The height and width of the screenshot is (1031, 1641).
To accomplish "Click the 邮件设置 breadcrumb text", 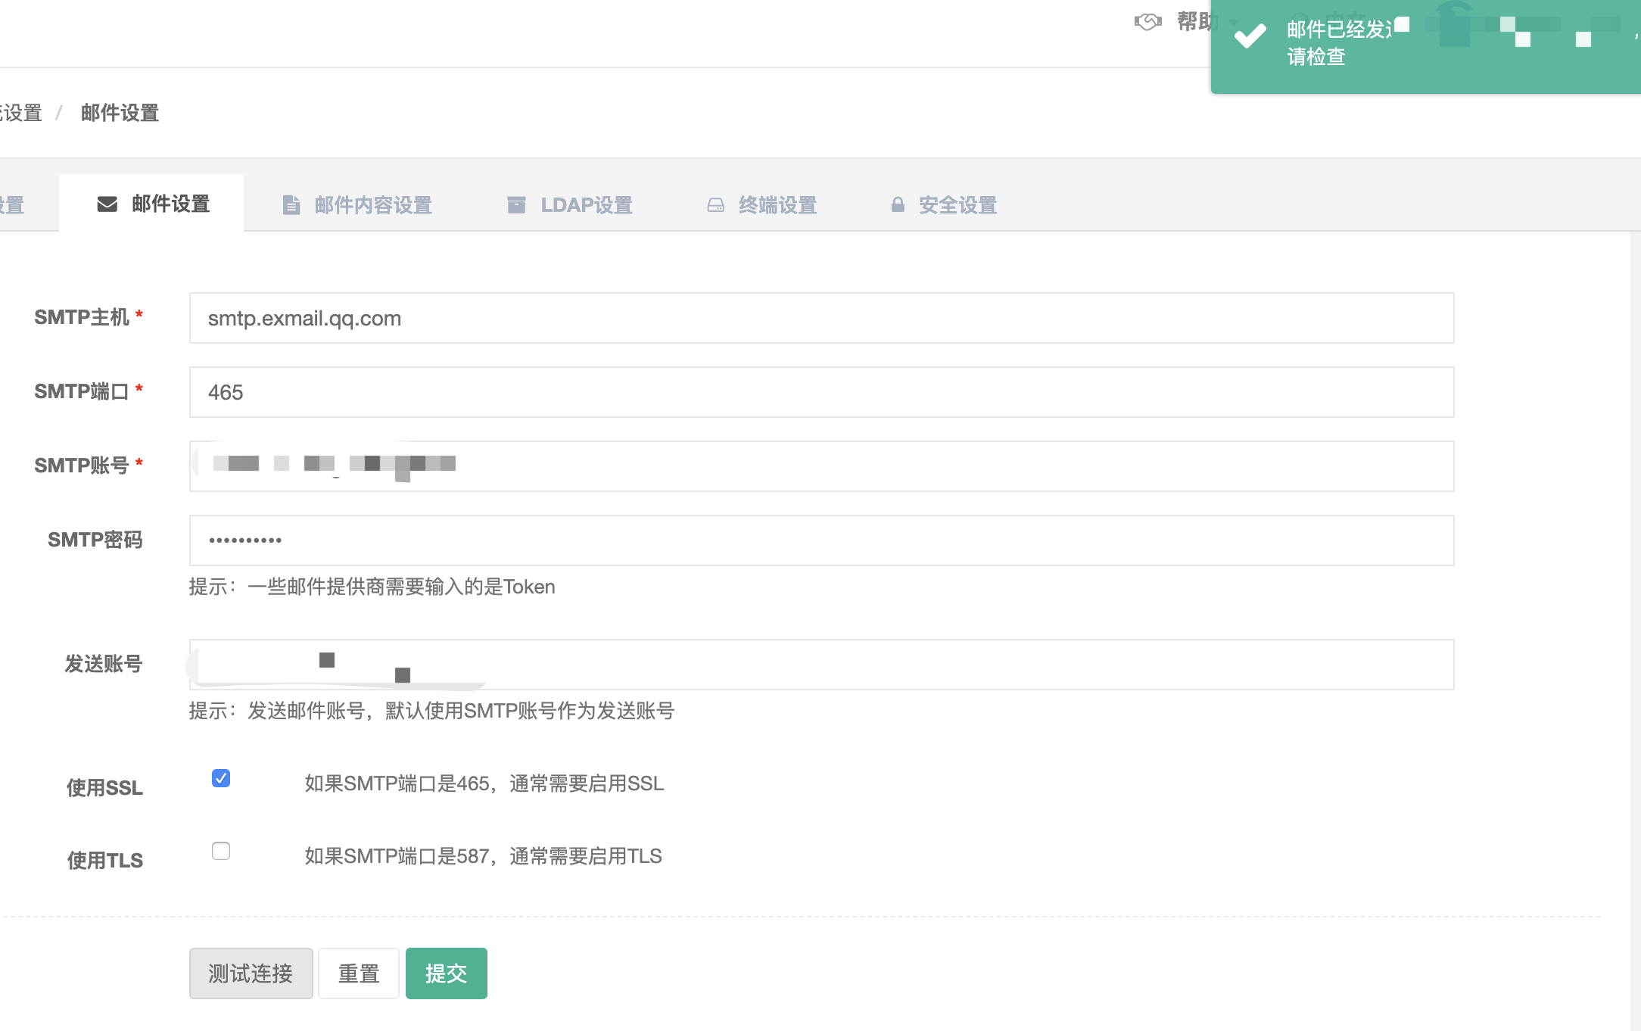I will point(120,113).
